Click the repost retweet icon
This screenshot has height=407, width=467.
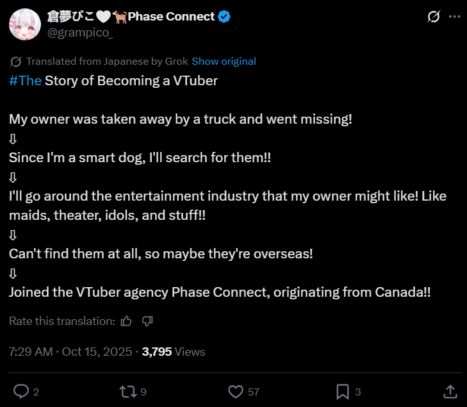(127, 391)
